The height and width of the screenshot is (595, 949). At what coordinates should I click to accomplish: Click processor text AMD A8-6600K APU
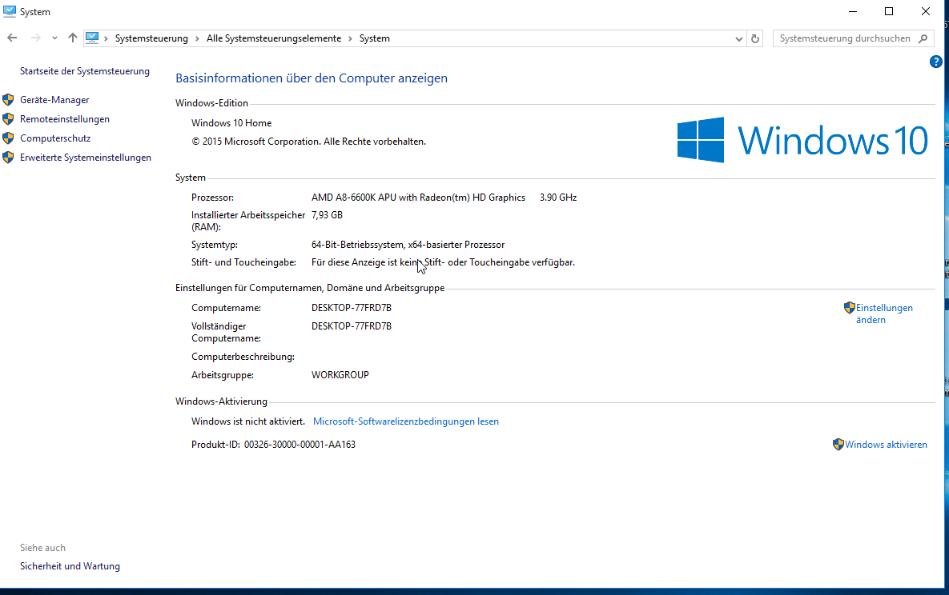418,198
